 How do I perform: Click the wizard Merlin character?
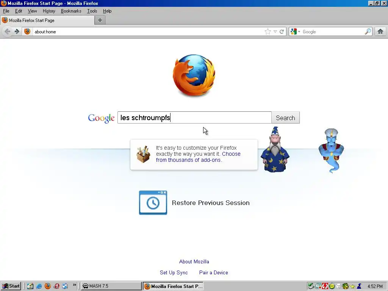[275, 149]
